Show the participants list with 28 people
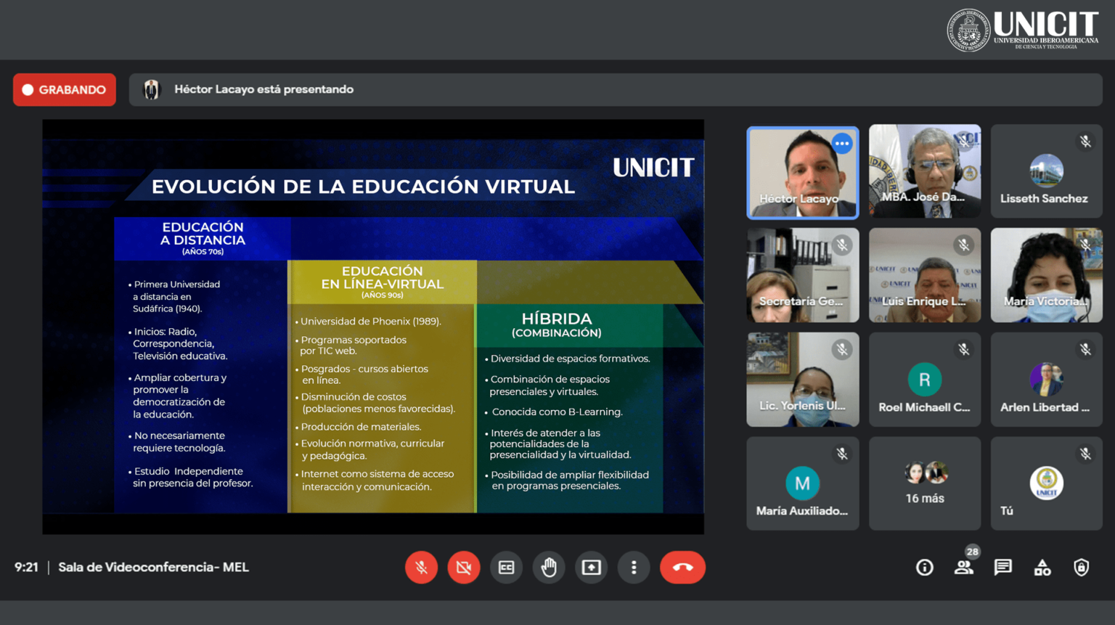The image size is (1115, 625). coord(963,567)
